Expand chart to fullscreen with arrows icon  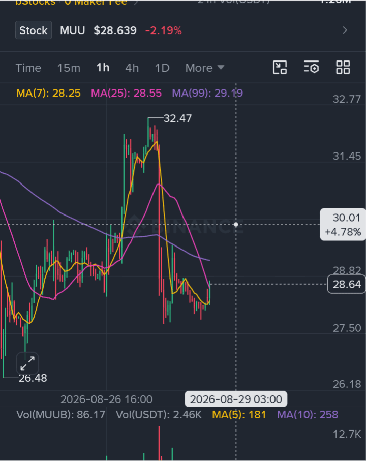pos(27,363)
